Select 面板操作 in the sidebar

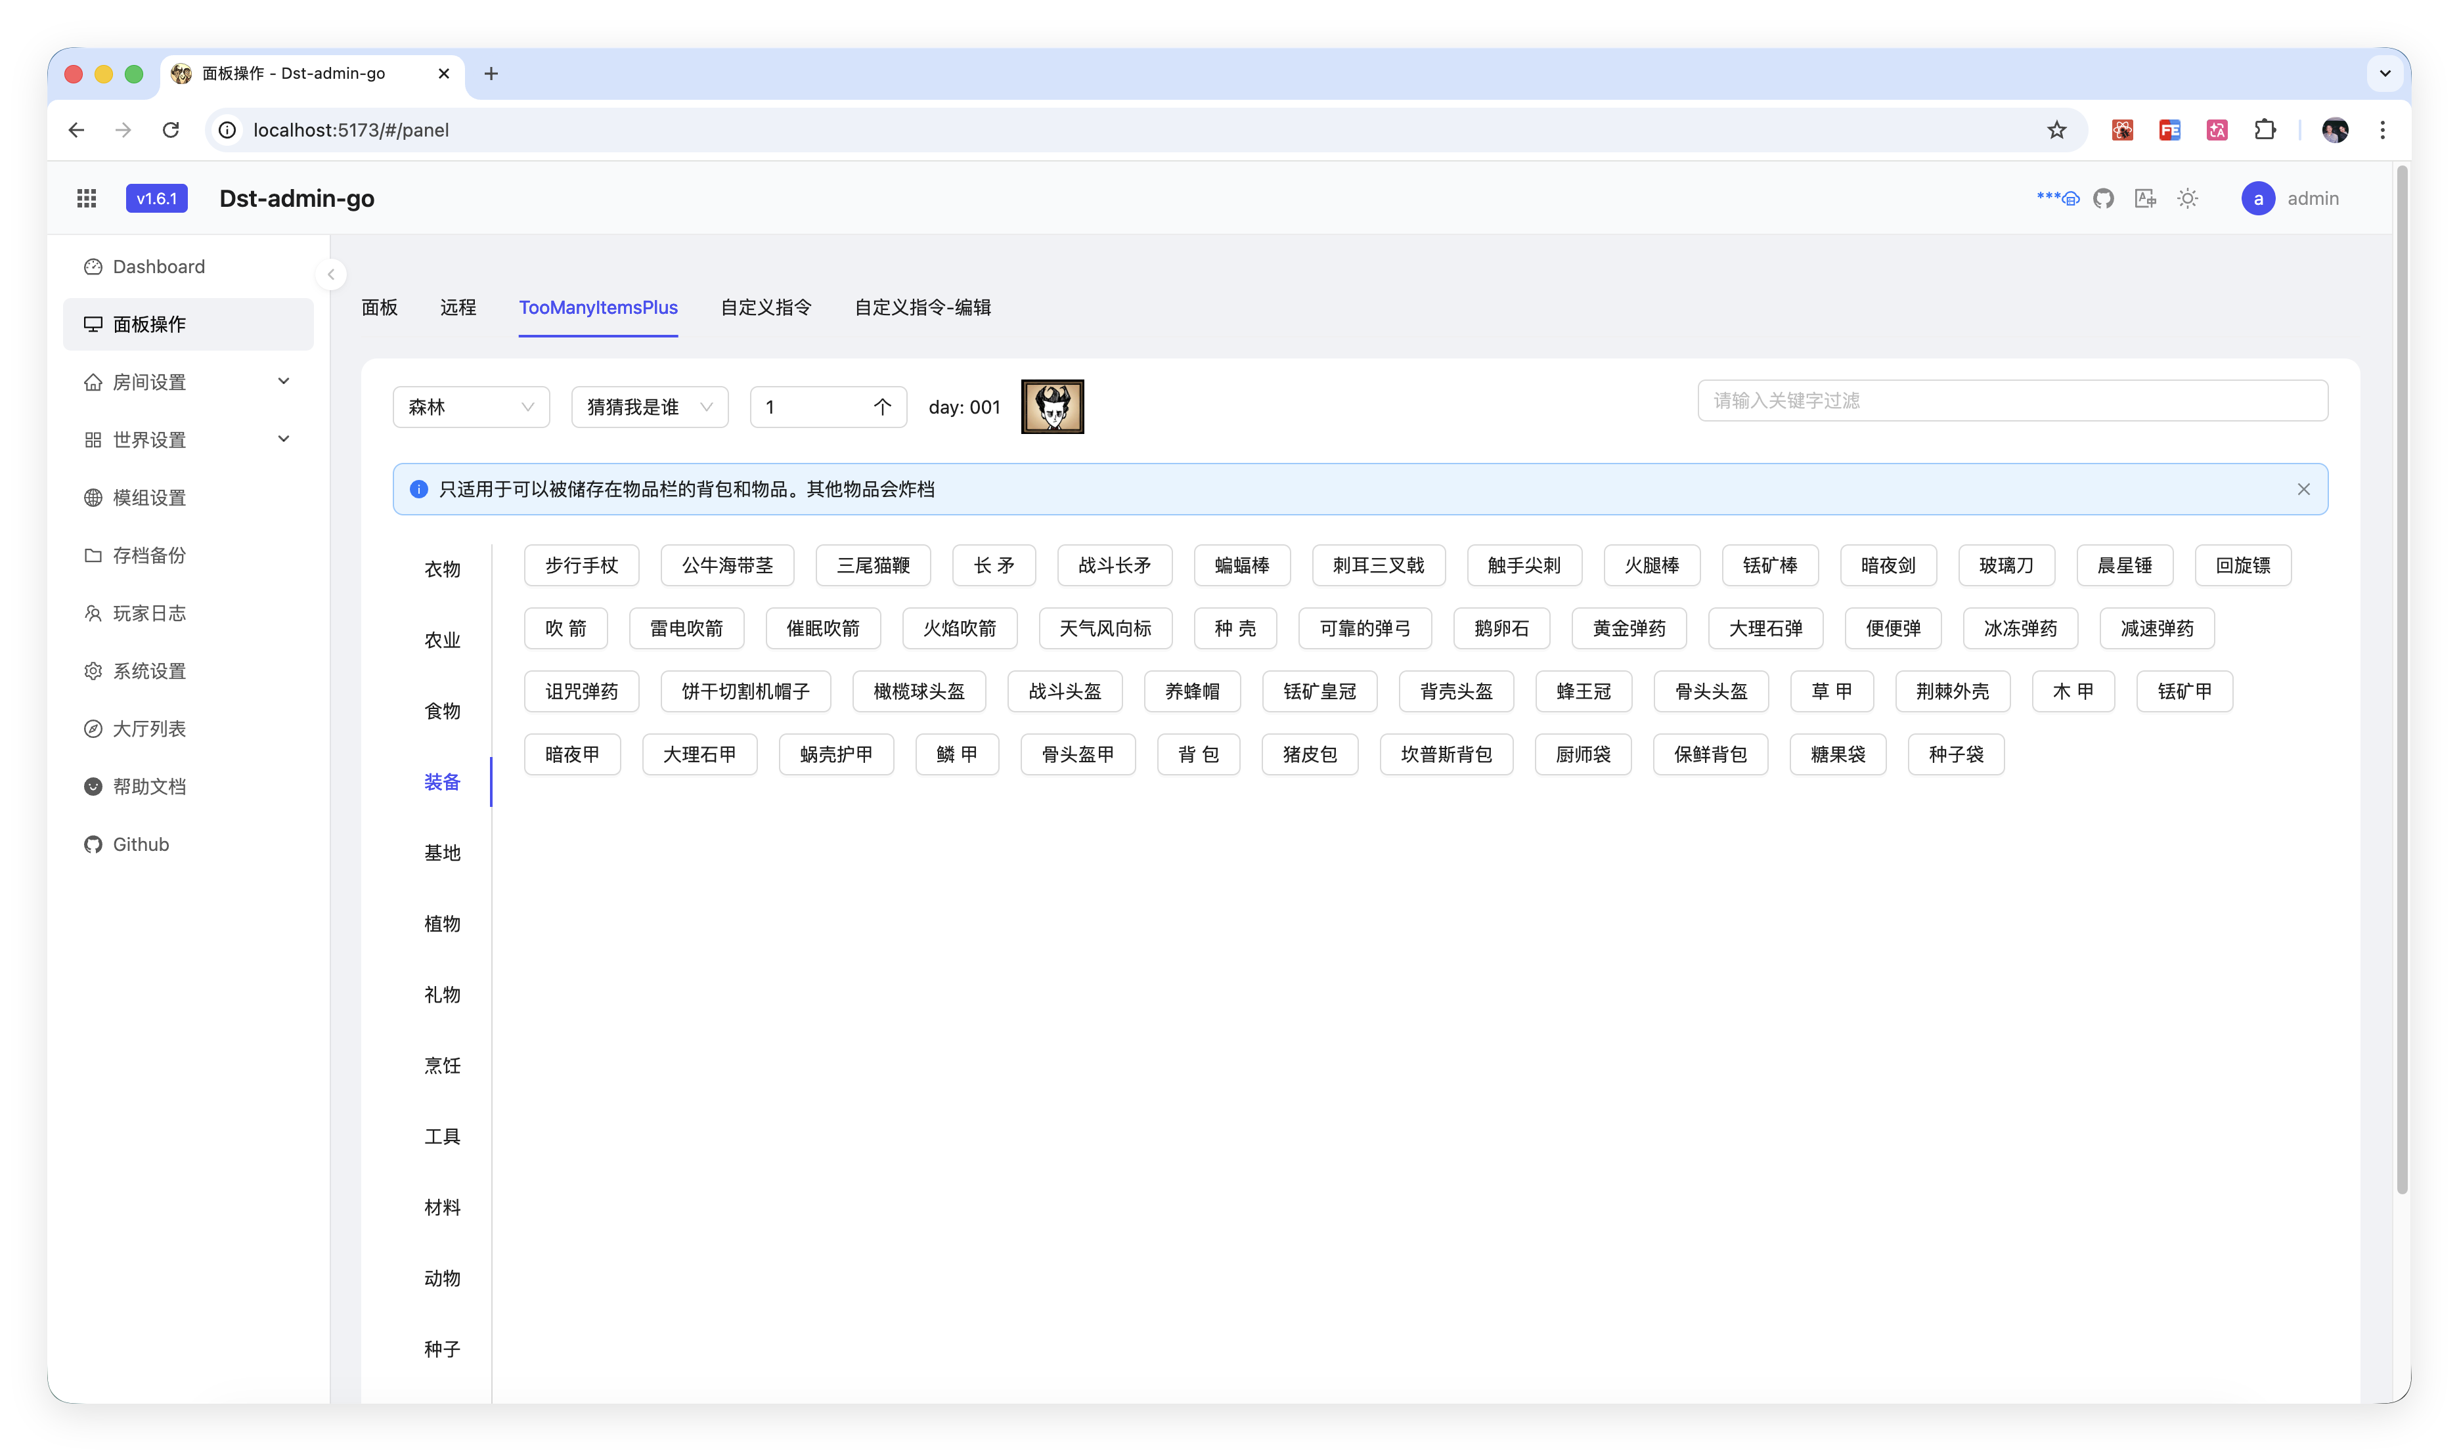point(188,324)
